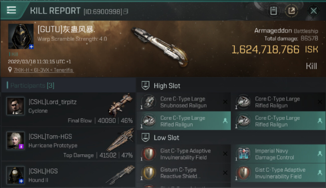
Task: Click X mark on Snubnosed Railgun row
Action: click(x=225, y=102)
